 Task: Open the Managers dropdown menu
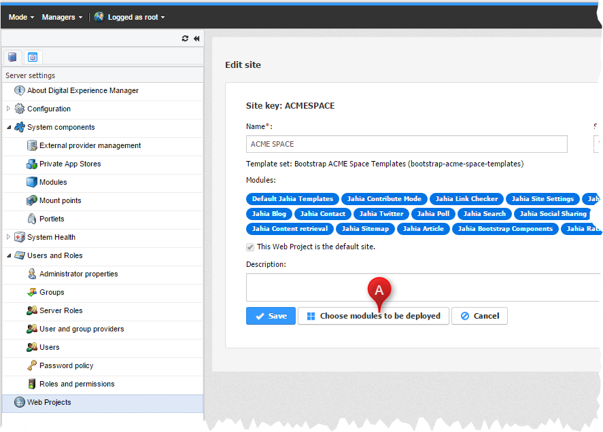tap(62, 17)
